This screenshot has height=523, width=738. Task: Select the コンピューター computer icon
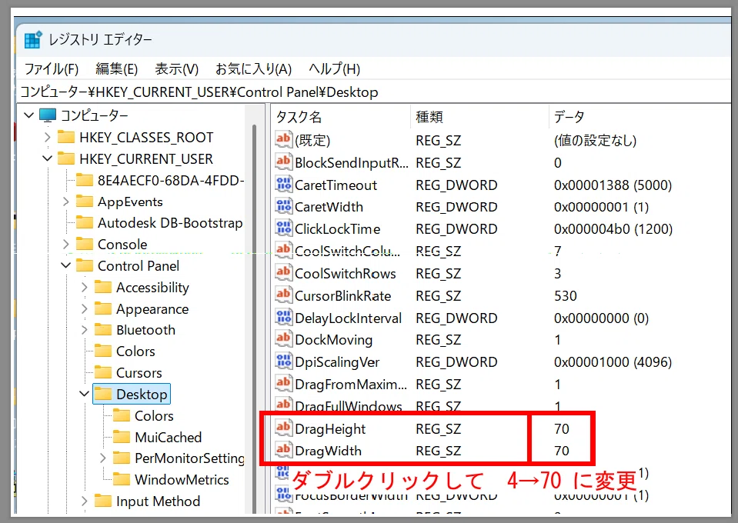48,115
